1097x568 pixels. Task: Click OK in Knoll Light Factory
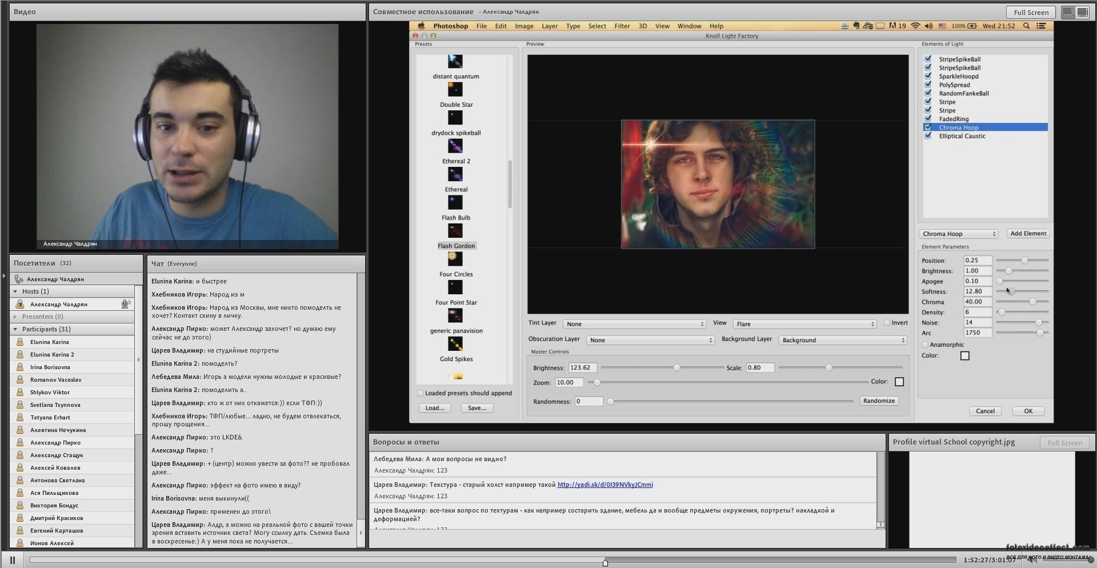pyautogui.click(x=1028, y=411)
